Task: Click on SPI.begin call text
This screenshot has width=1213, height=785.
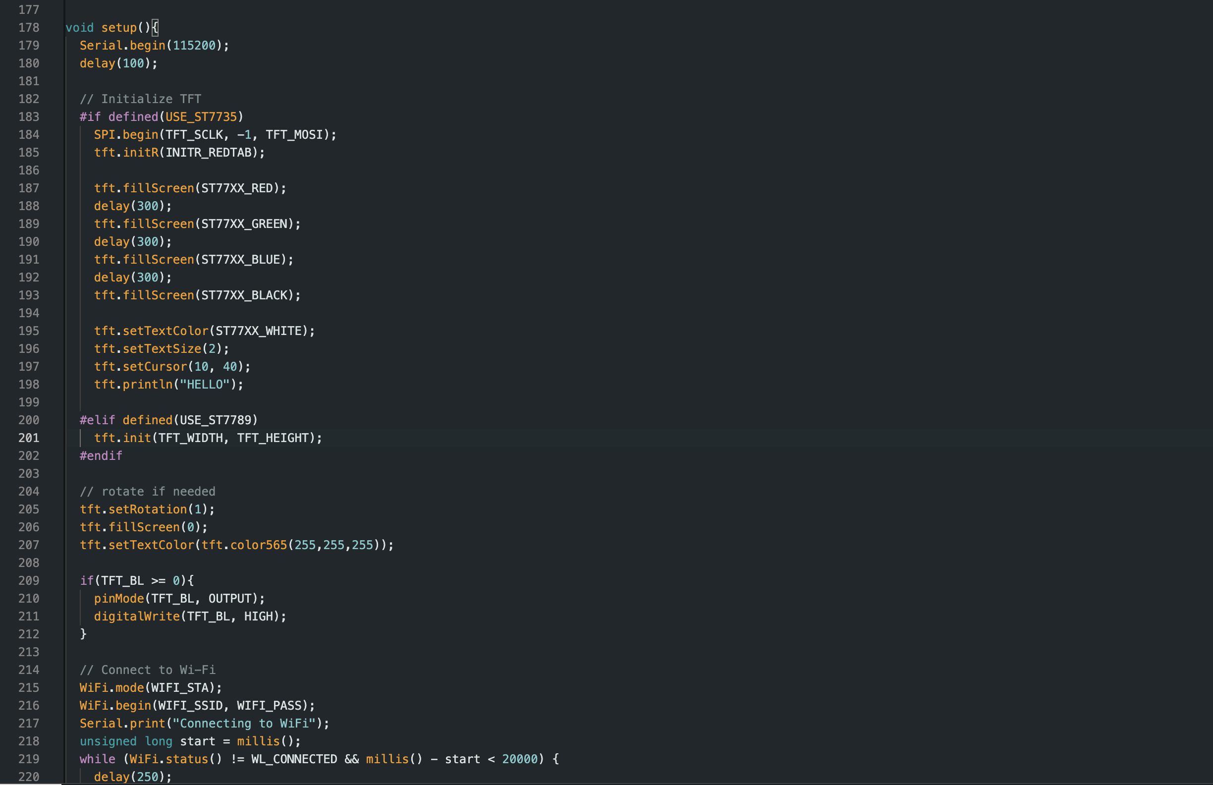Action: (x=125, y=135)
